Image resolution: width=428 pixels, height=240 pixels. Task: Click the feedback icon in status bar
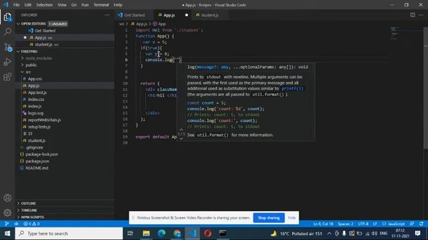click(x=412, y=224)
